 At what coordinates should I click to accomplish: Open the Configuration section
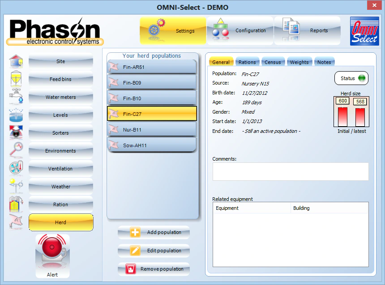coord(240,31)
